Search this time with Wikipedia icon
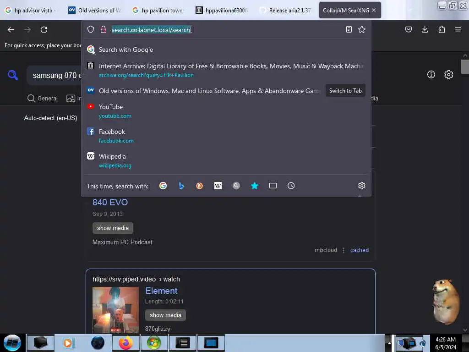The height and width of the screenshot is (352, 469). tap(218, 186)
